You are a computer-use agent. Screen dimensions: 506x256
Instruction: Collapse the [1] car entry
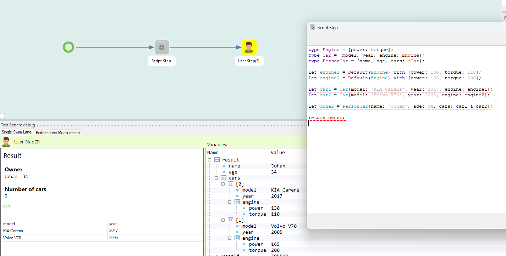(x=223, y=220)
